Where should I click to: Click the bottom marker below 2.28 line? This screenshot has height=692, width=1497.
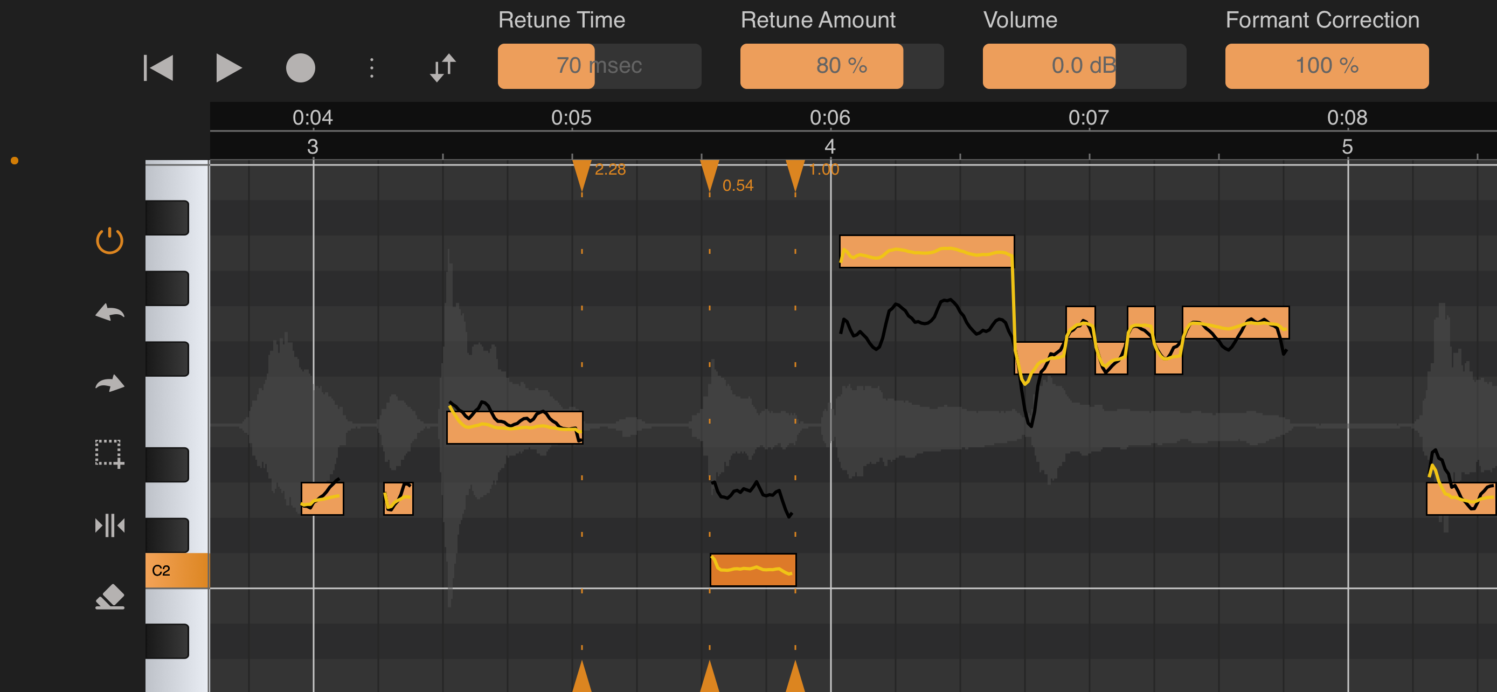pyautogui.click(x=581, y=676)
